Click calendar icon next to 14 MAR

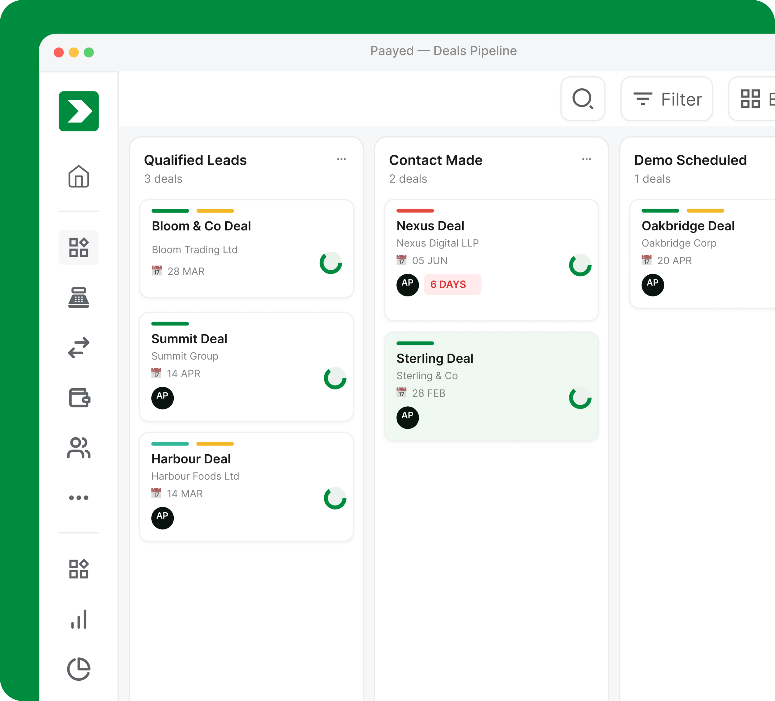coord(156,493)
